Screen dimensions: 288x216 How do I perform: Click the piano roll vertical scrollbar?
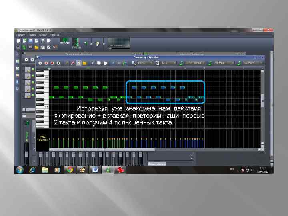263,100
